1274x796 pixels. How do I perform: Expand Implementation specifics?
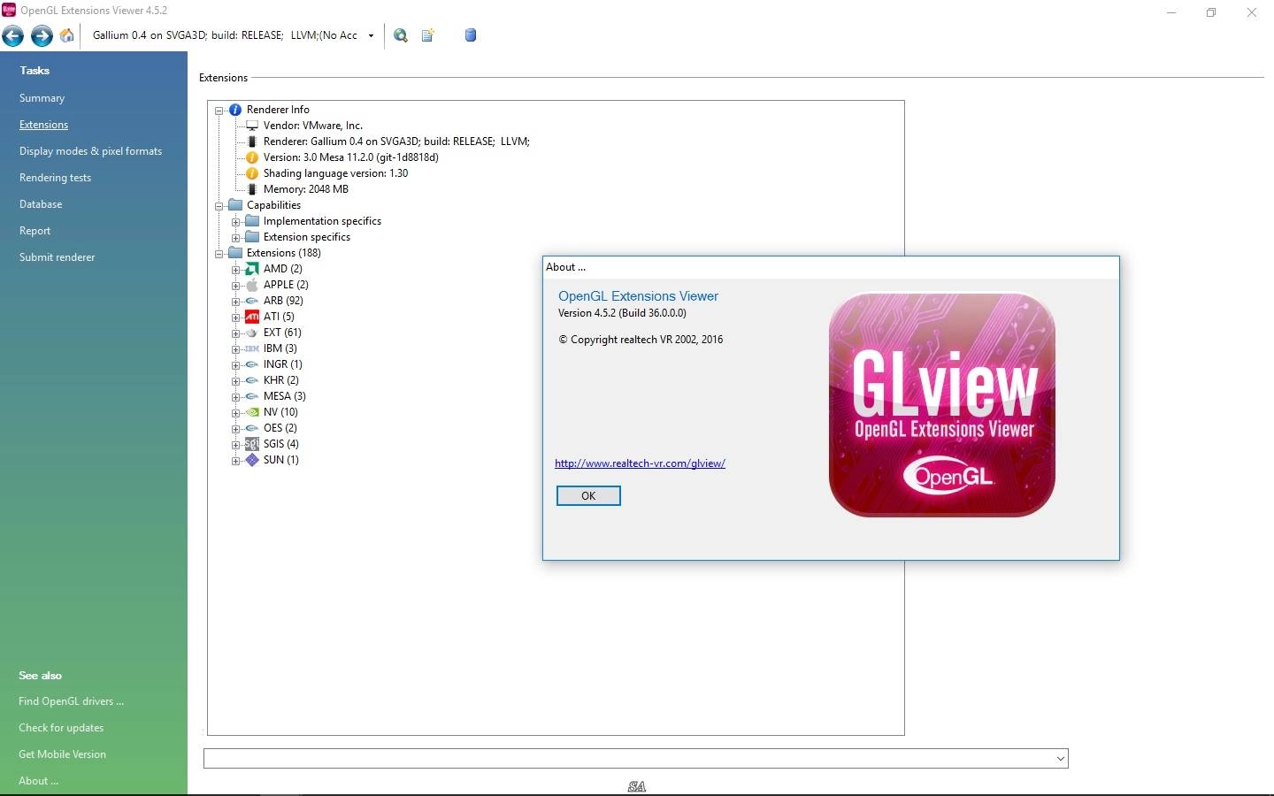coord(236,222)
